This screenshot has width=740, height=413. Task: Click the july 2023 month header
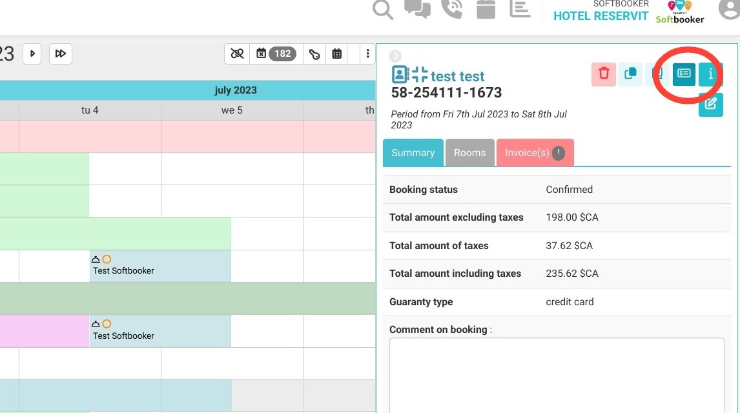coord(236,90)
